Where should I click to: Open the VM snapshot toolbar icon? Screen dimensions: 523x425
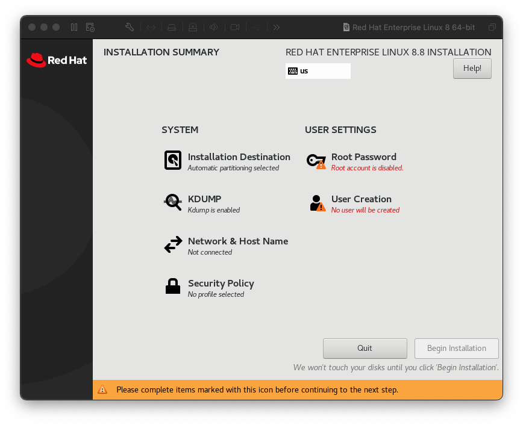(90, 27)
